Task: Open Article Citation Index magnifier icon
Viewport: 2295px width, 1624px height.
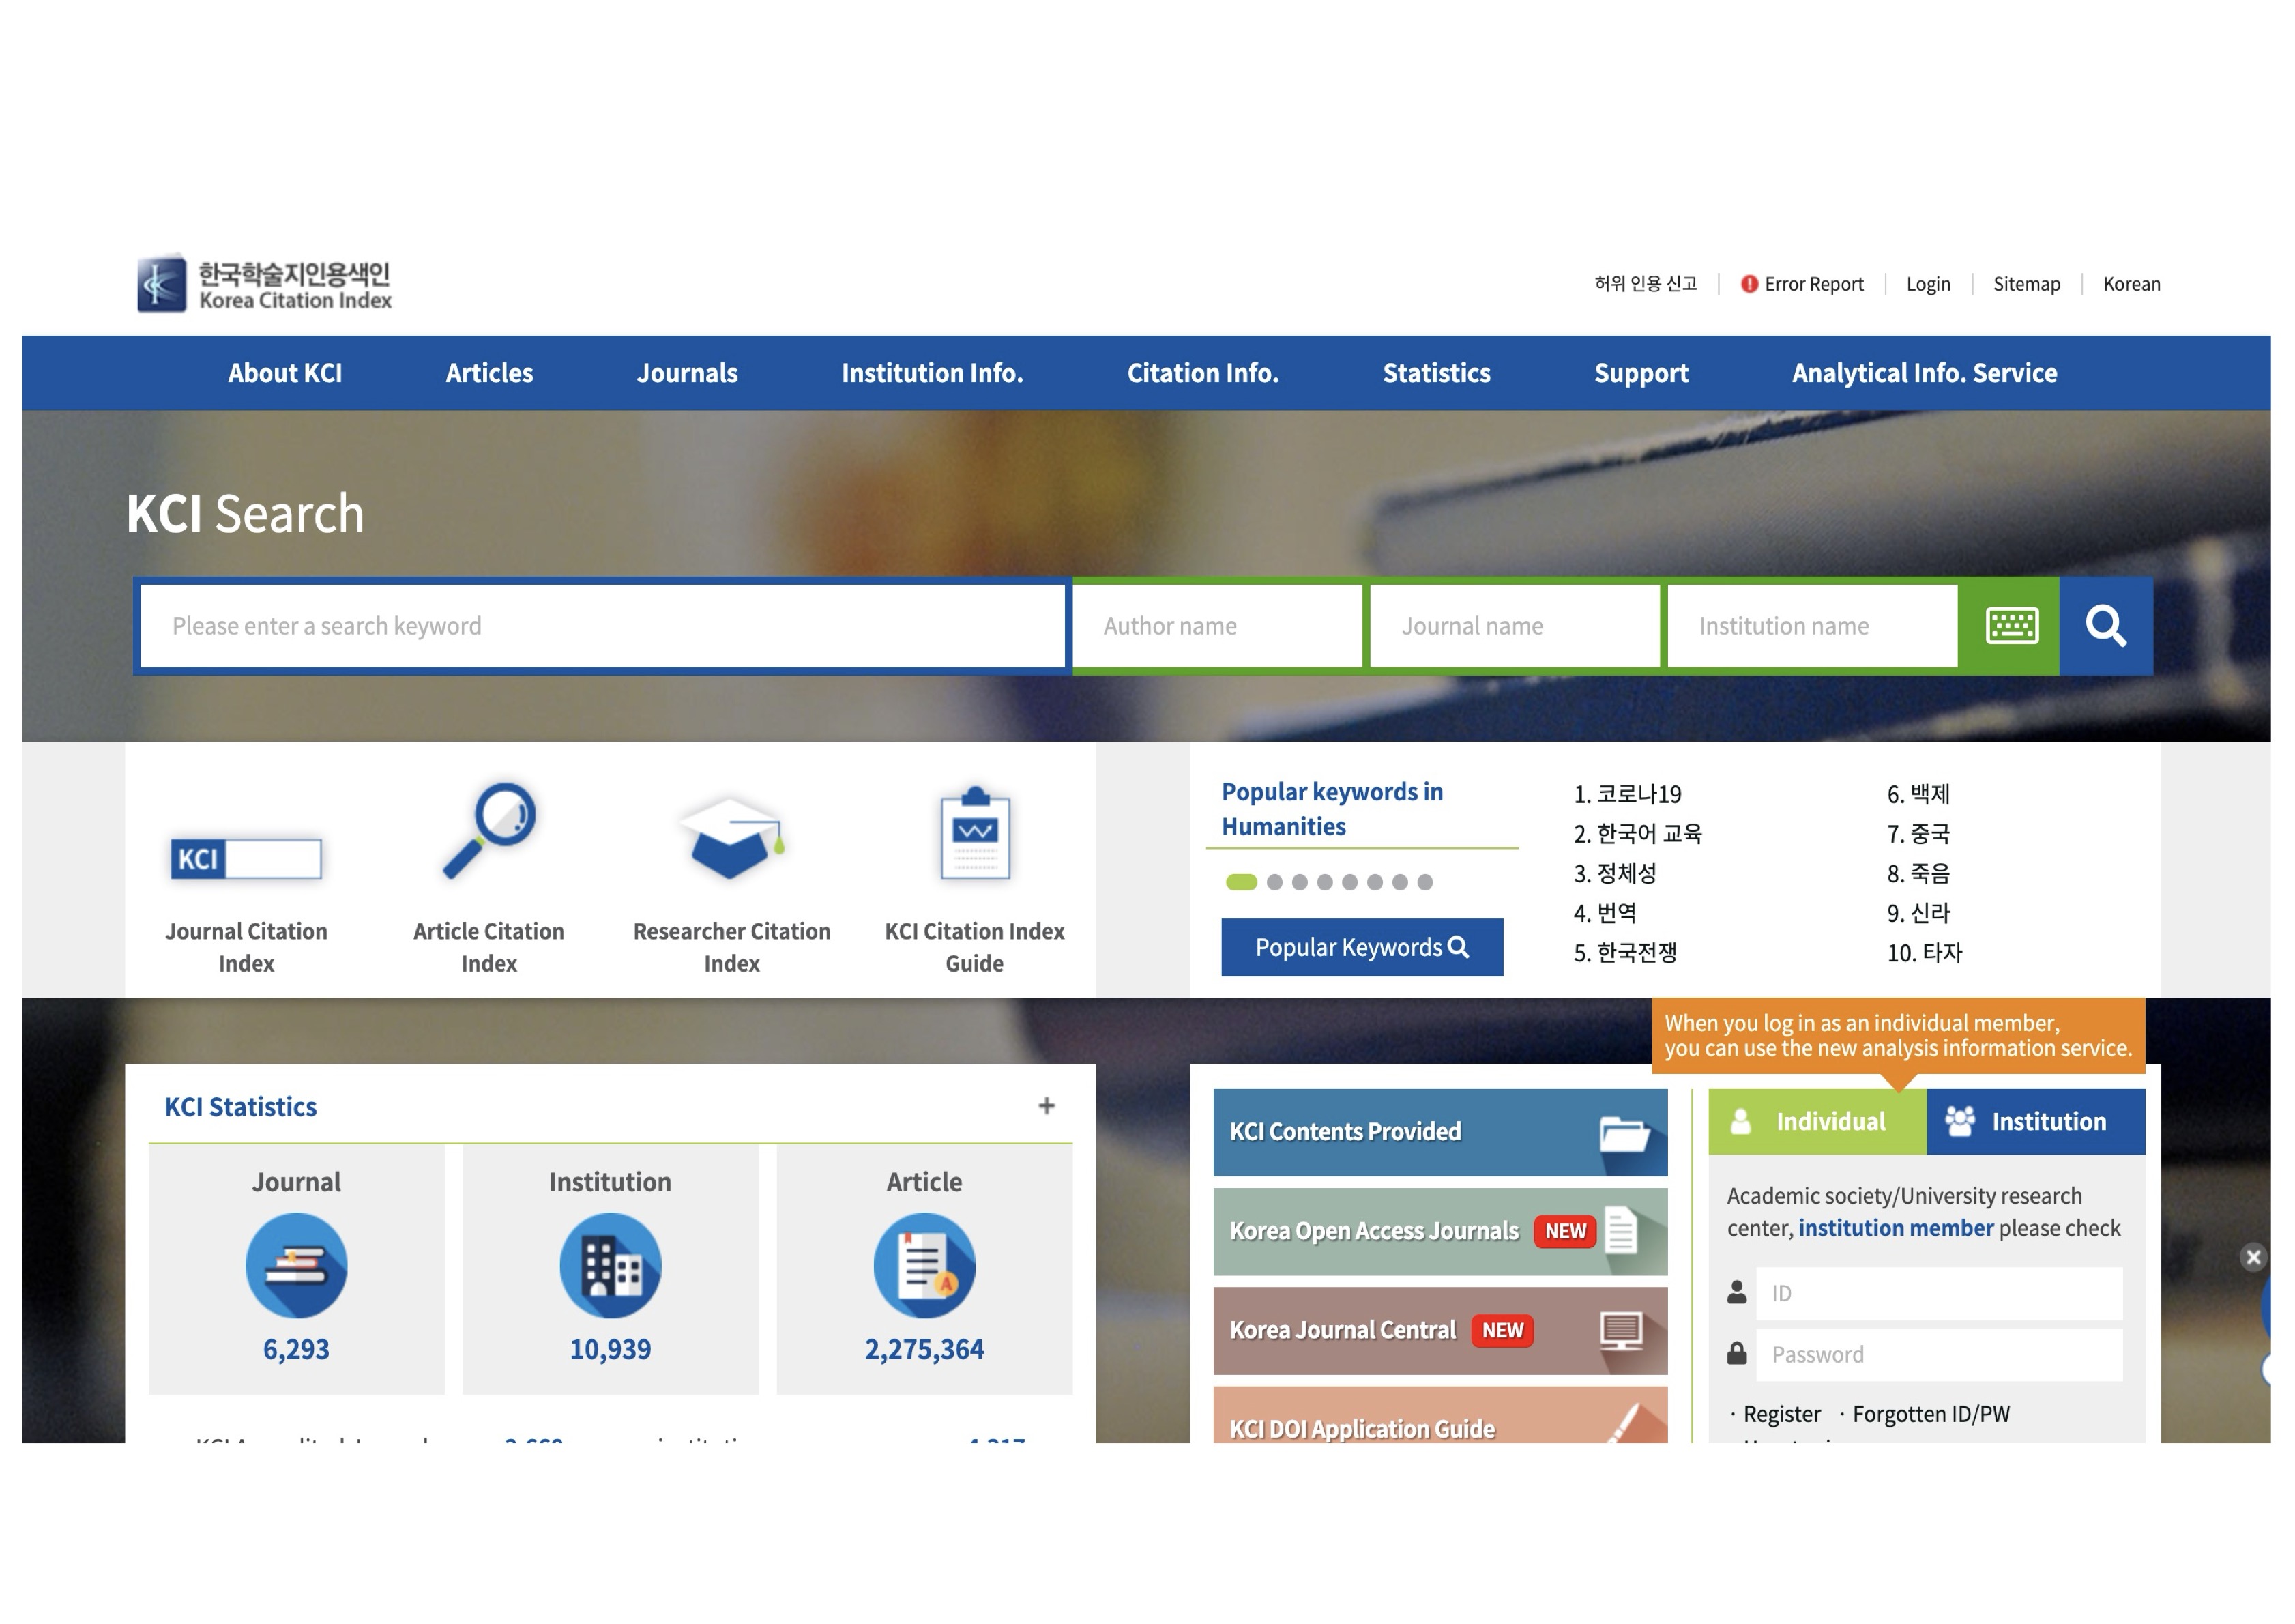Action: [488, 830]
